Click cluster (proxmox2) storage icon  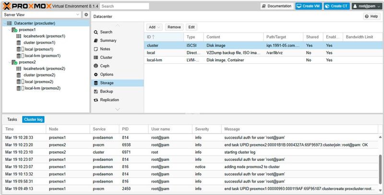(x=19, y=75)
